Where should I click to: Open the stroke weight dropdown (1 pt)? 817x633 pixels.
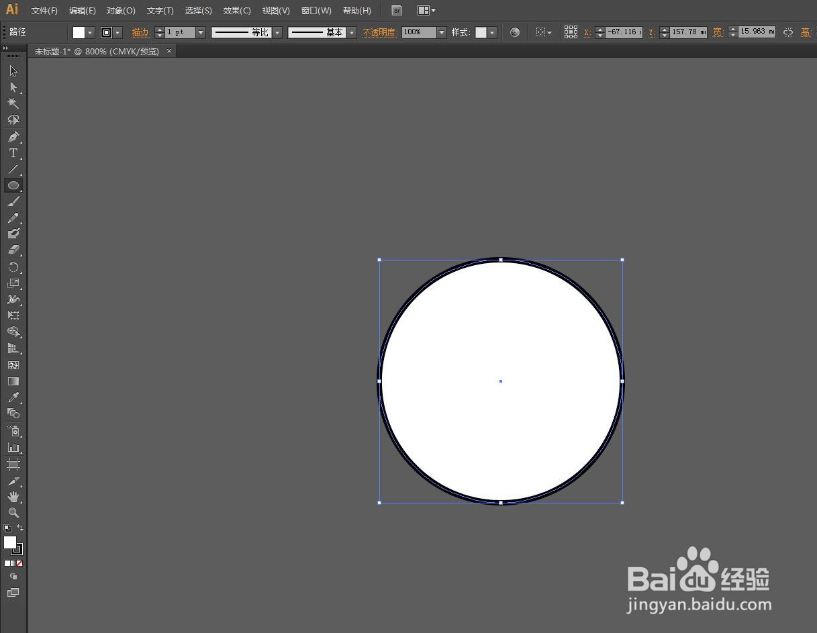pos(201,32)
